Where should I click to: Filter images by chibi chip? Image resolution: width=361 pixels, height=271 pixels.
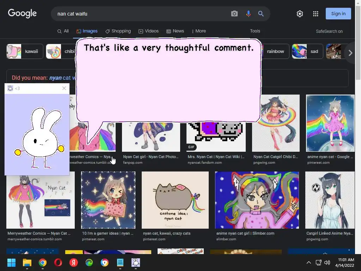(61, 51)
